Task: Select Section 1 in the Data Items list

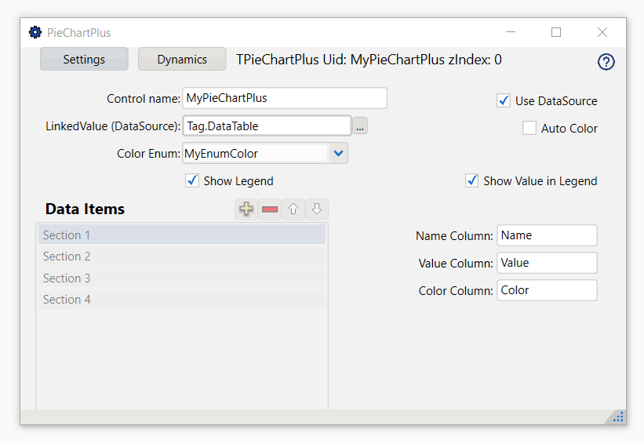Action: tap(182, 235)
